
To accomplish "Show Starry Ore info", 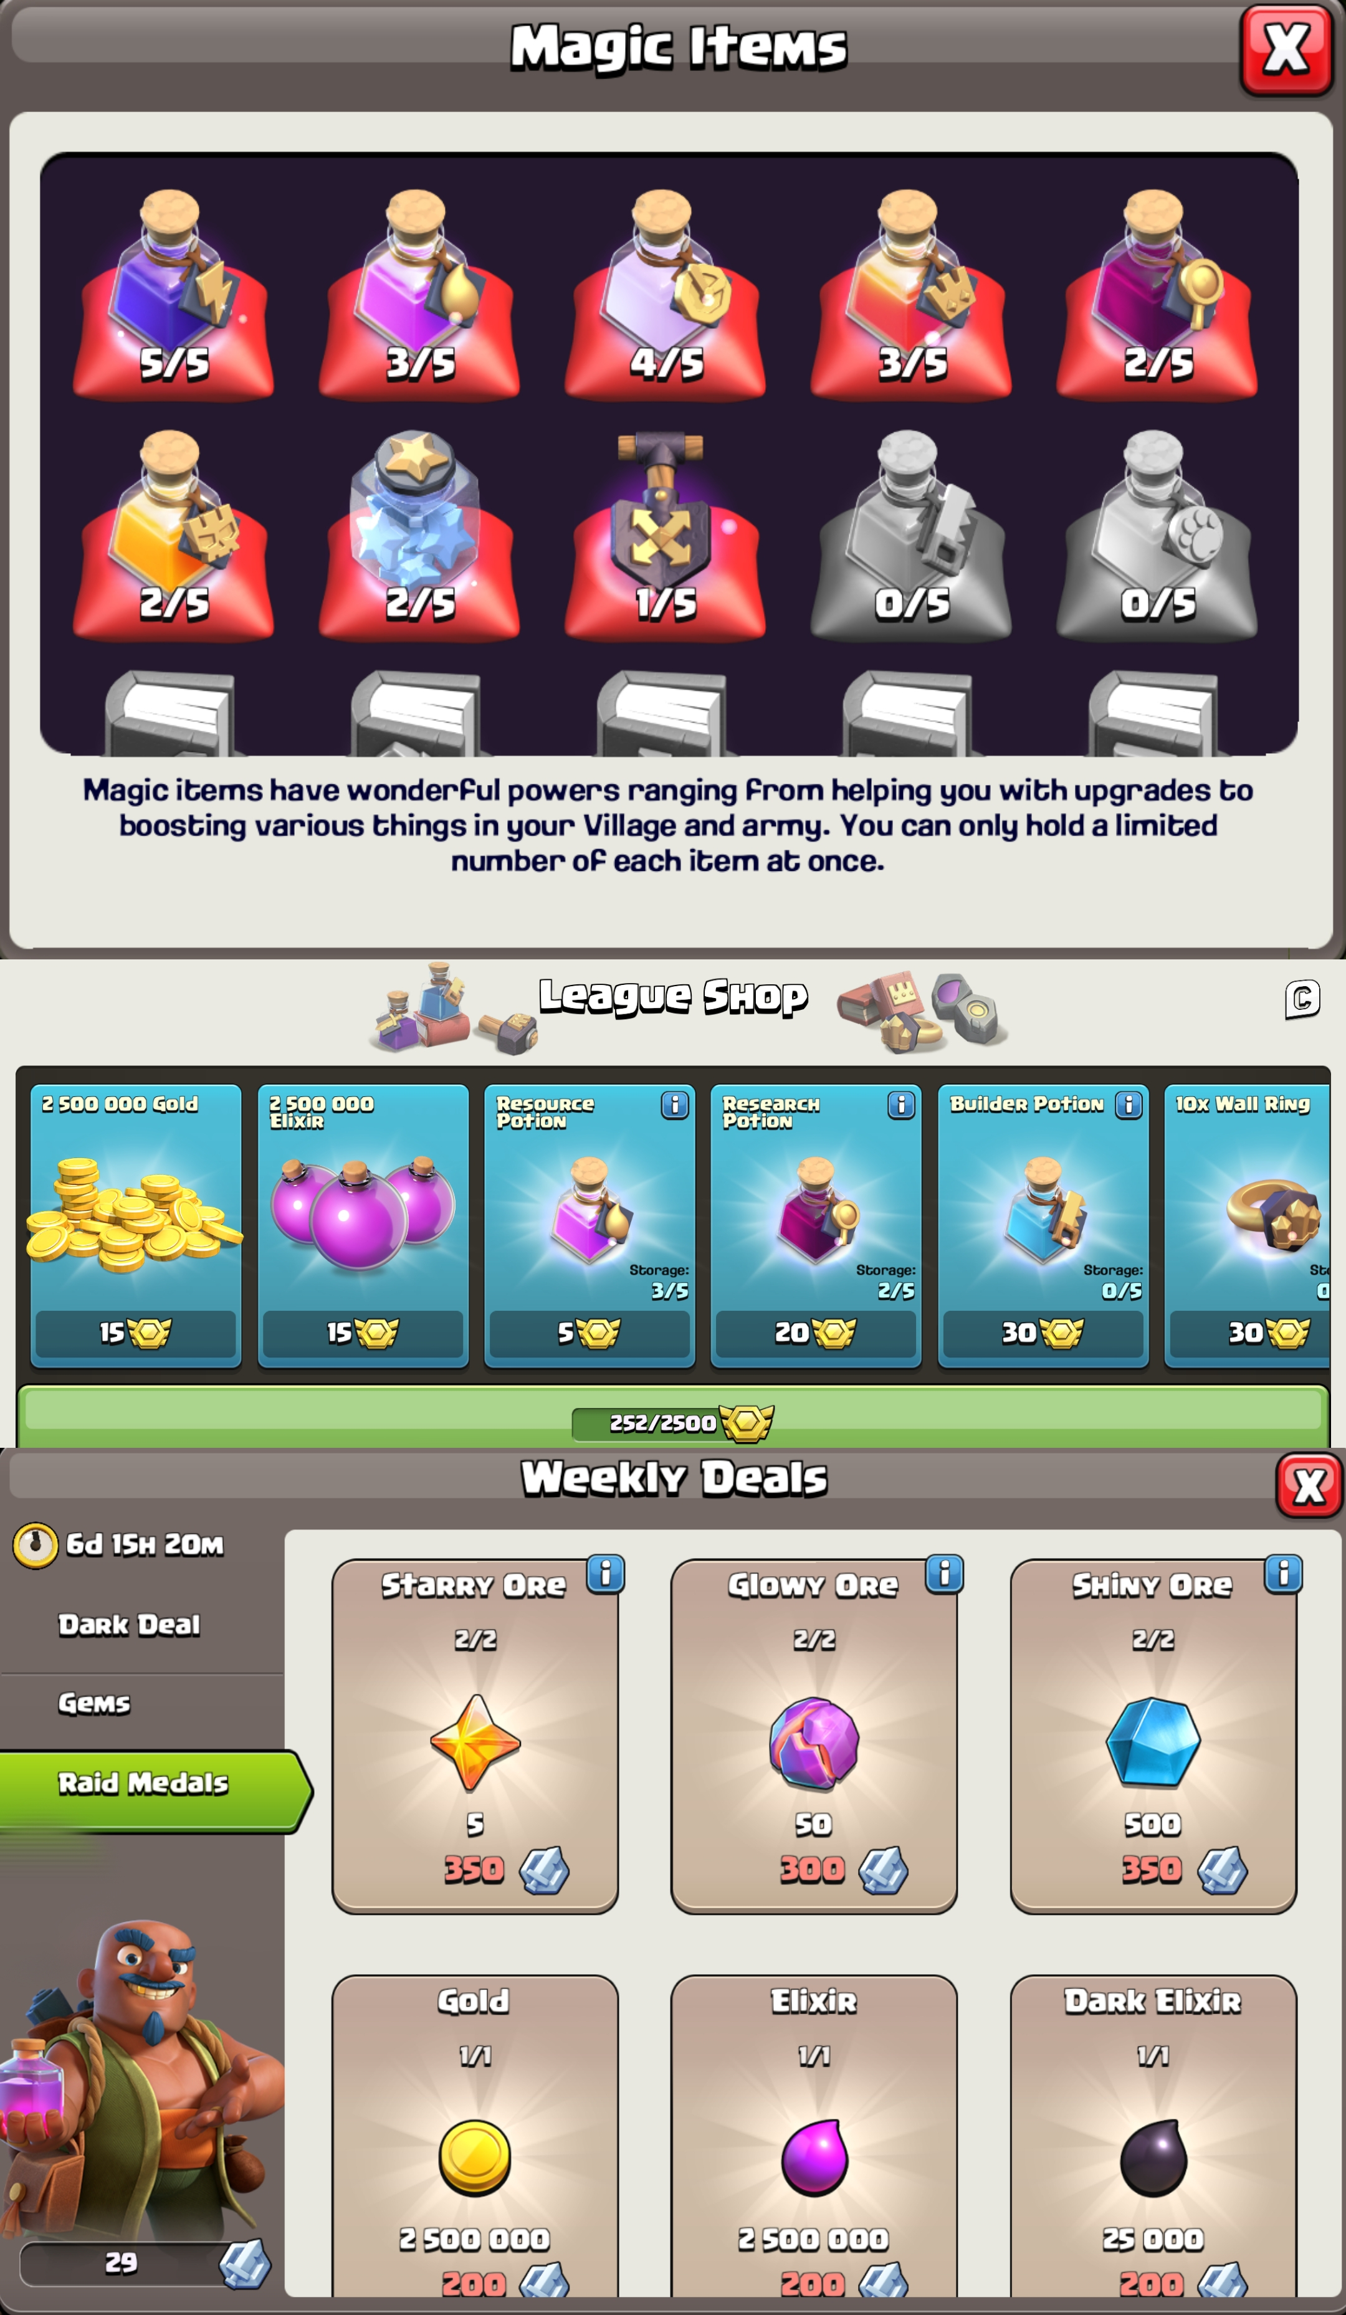I will pos(606,1574).
